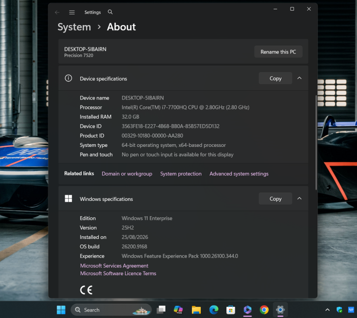The width and height of the screenshot is (357, 318).
Task: Open Advanced system settings link
Action: [239, 173]
